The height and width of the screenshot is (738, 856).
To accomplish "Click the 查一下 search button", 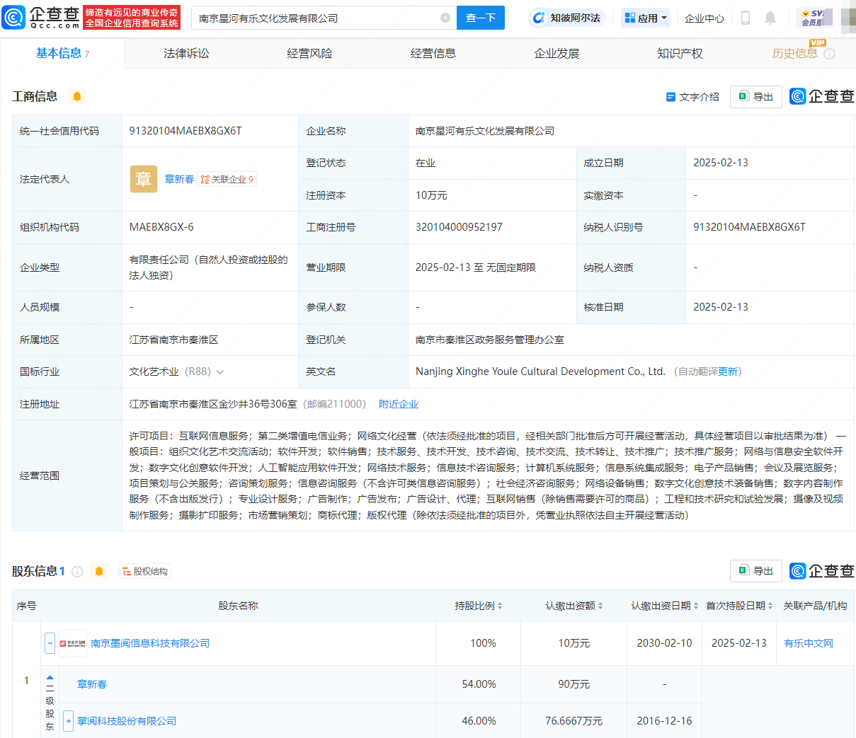I will click(x=481, y=18).
